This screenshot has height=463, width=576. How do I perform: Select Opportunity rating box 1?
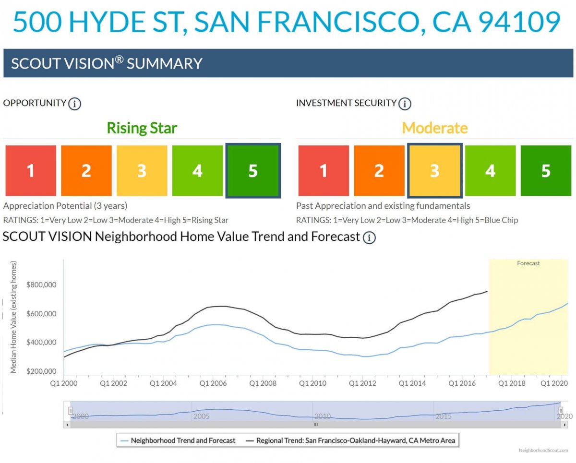click(x=30, y=171)
